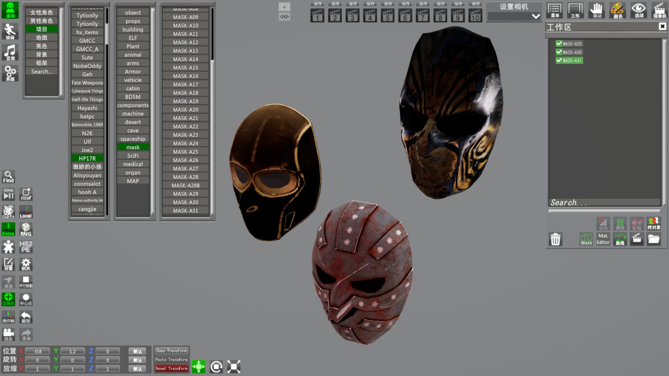
Task: Open the sound effects music-note icon
Action: pyautogui.click(x=10, y=53)
